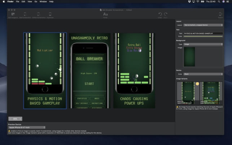
Task: Click the Thu 22:40 clock
Action: [211, 1]
